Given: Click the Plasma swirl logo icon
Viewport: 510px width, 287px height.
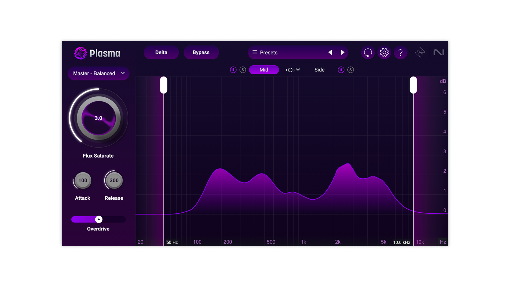Looking at the screenshot, I should pyautogui.click(x=80, y=53).
